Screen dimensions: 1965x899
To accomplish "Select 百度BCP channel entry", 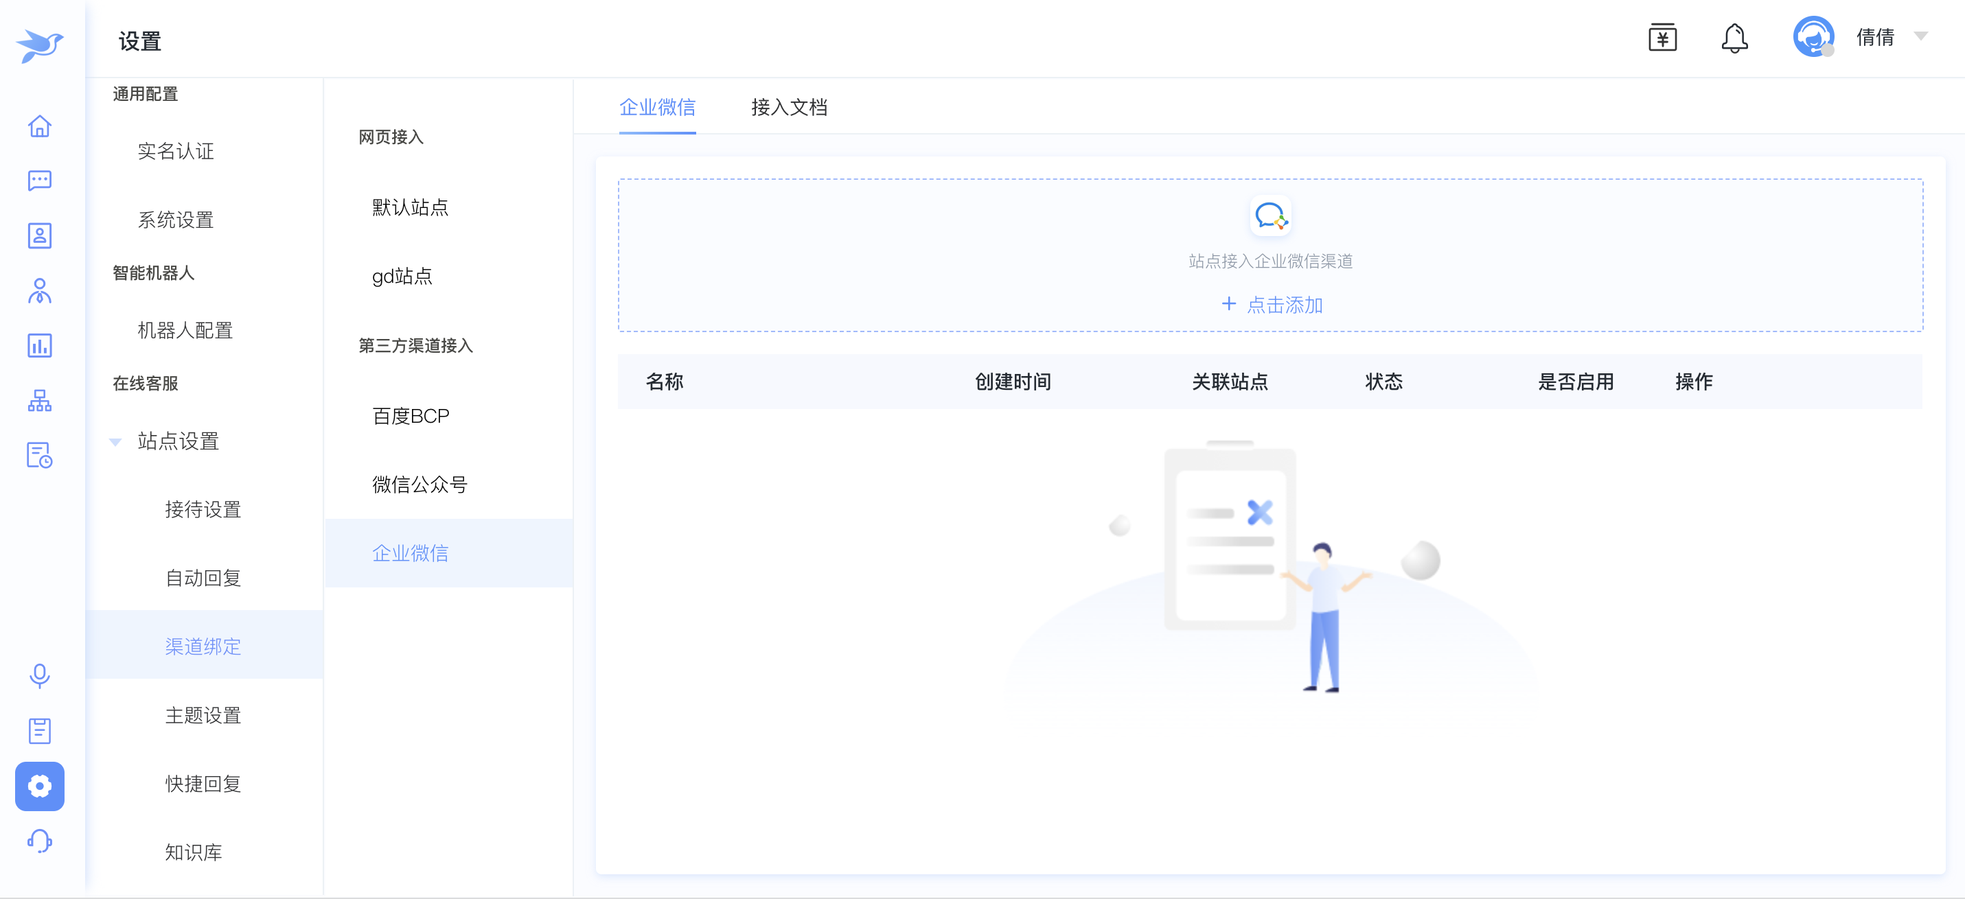I will click(411, 417).
